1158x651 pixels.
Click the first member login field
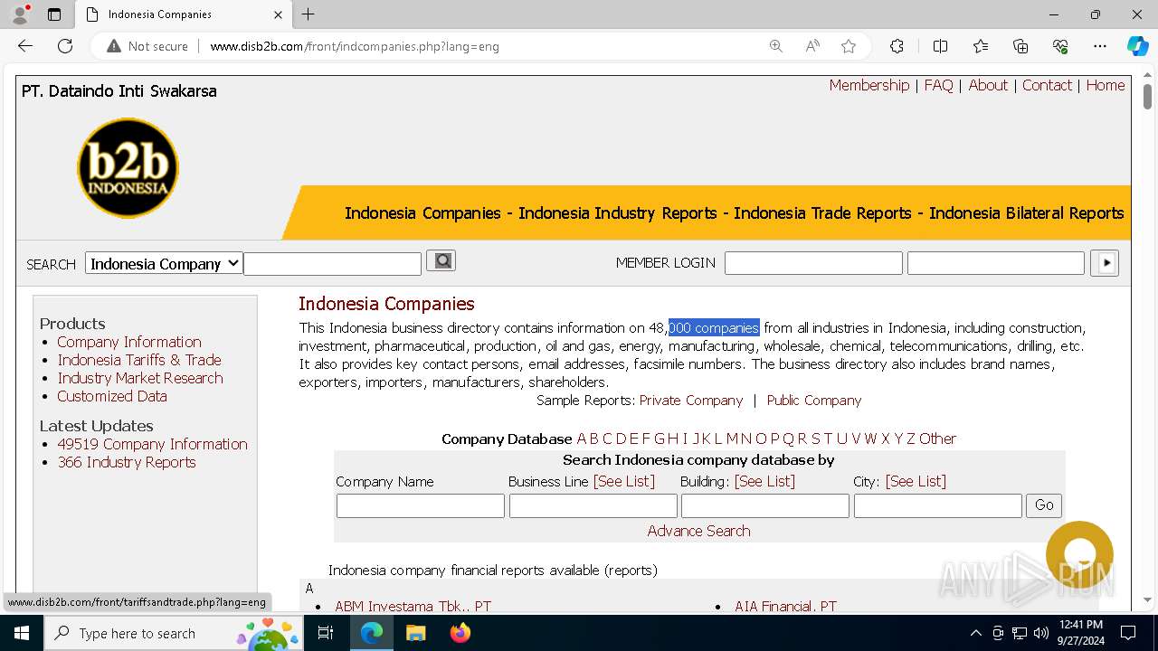click(x=813, y=263)
